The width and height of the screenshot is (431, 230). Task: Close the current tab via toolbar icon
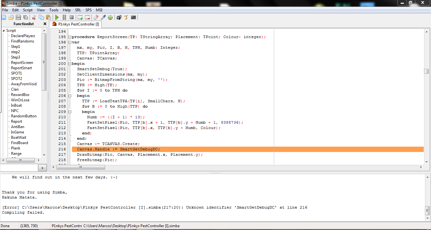click(x=87, y=17)
